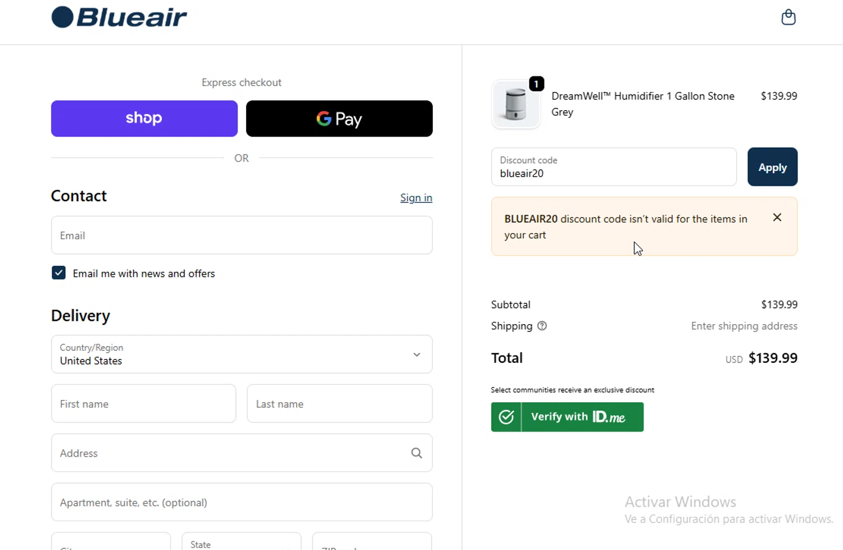Viewport: 843px width, 550px height.
Task: Select the Last name field
Action: click(339, 404)
